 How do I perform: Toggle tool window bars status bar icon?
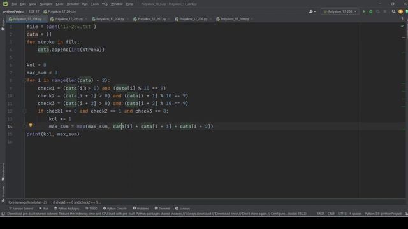(3, 214)
